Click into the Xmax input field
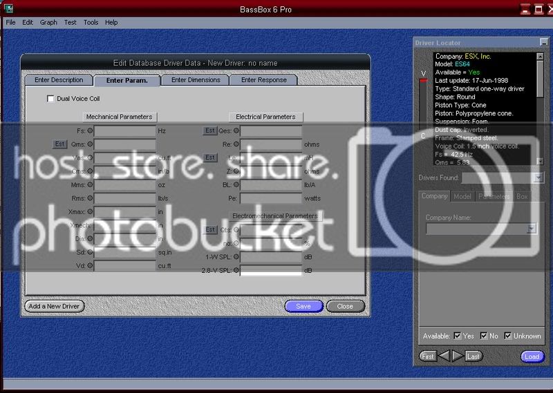The width and height of the screenshot is (553, 393). [x=125, y=212]
